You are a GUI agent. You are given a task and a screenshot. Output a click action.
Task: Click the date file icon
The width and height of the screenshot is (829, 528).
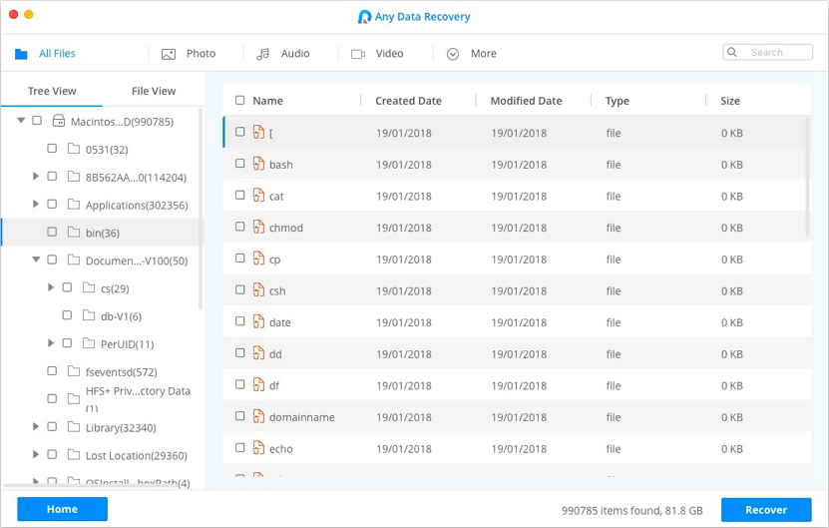(x=258, y=321)
